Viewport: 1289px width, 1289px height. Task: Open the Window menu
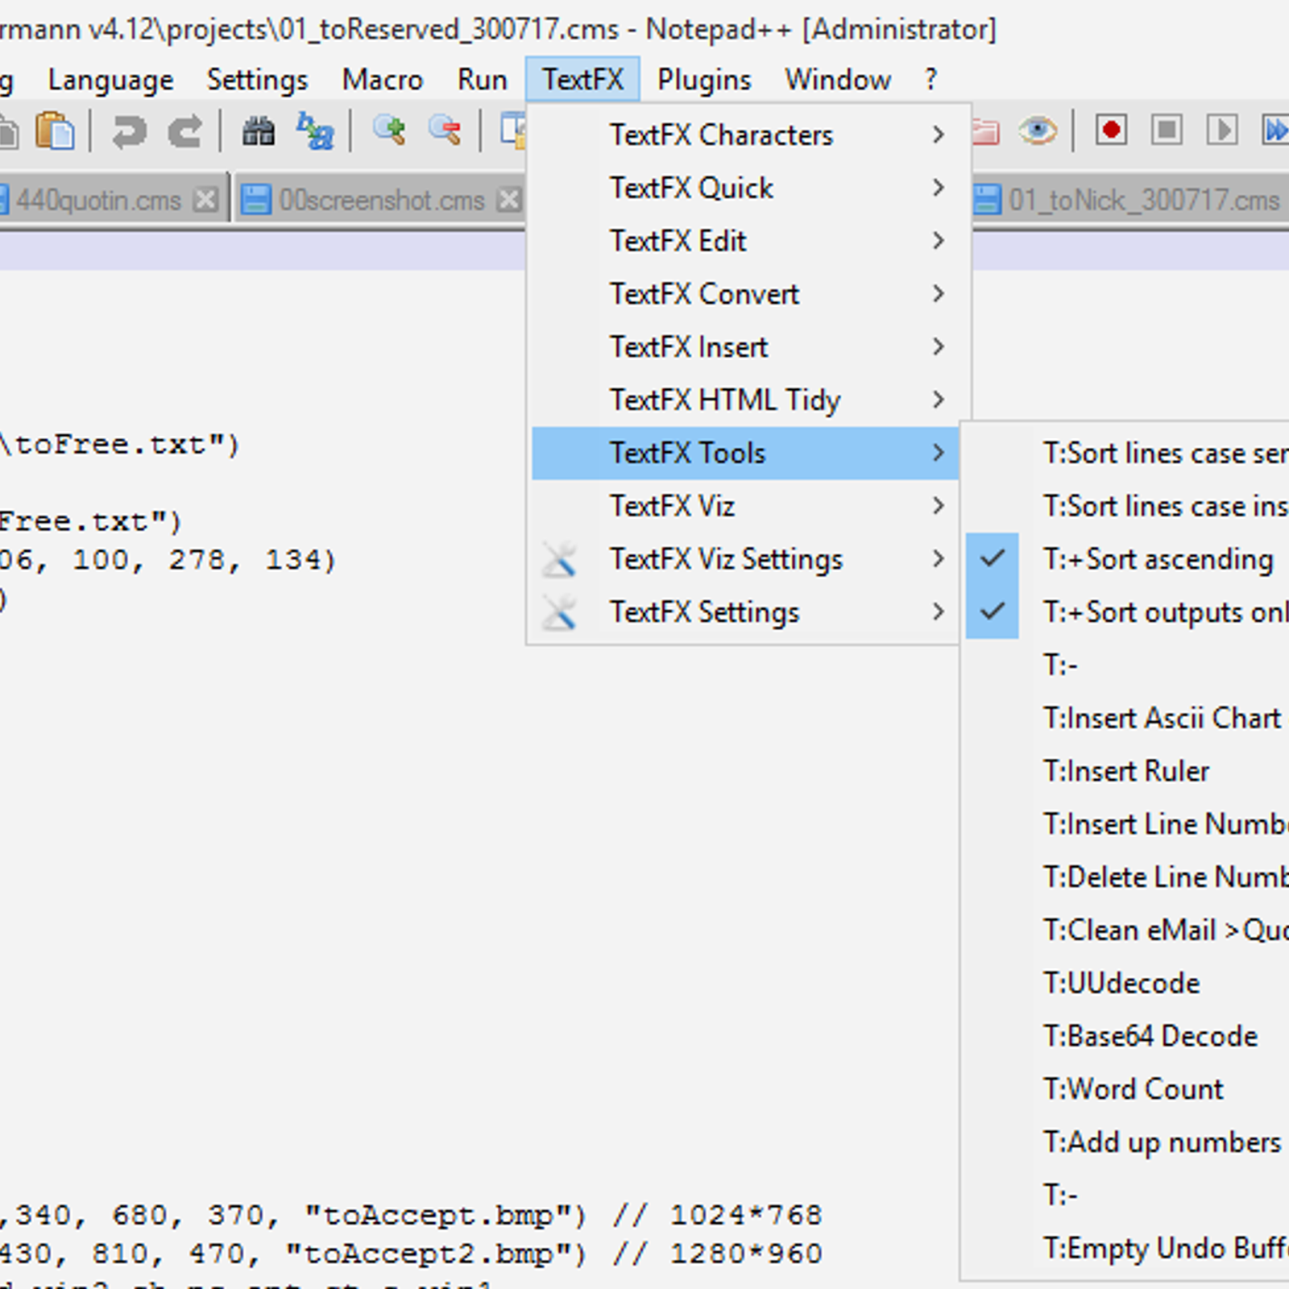coord(838,80)
